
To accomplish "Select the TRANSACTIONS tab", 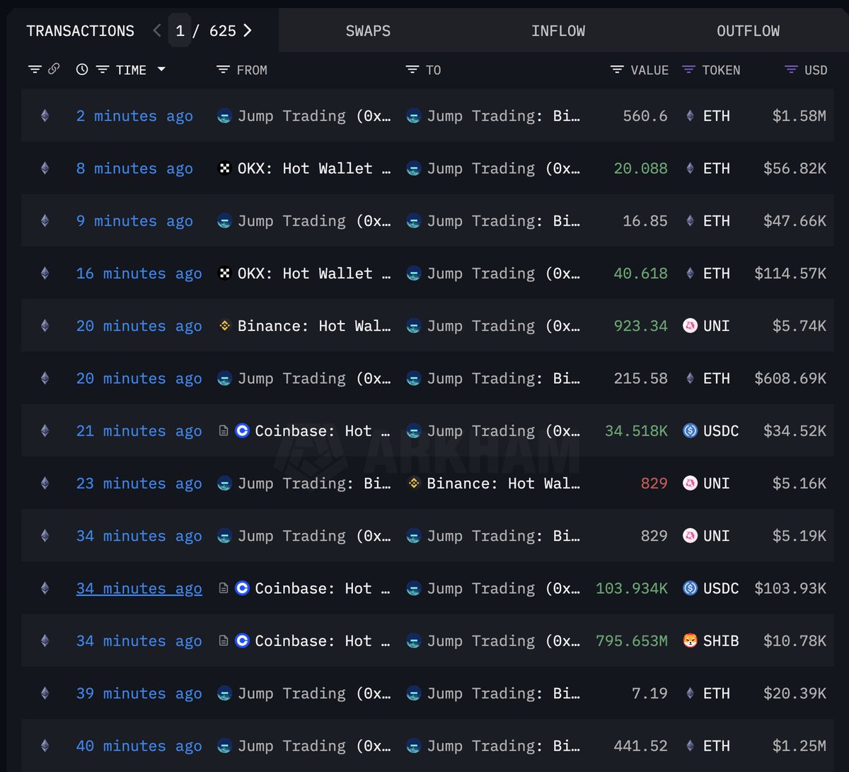I will tap(80, 30).
